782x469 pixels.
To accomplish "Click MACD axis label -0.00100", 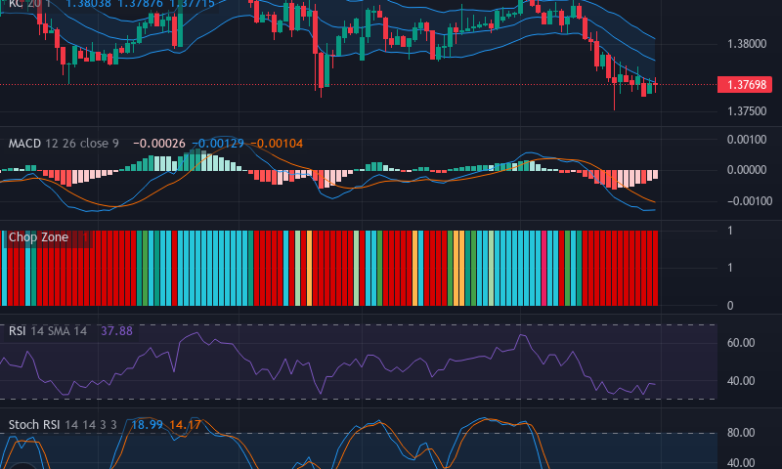I will pos(750,201).
